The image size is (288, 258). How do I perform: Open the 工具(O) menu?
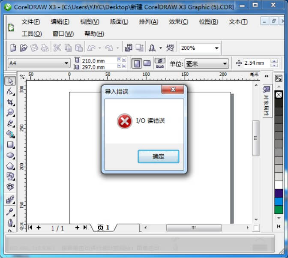point(32,34)
